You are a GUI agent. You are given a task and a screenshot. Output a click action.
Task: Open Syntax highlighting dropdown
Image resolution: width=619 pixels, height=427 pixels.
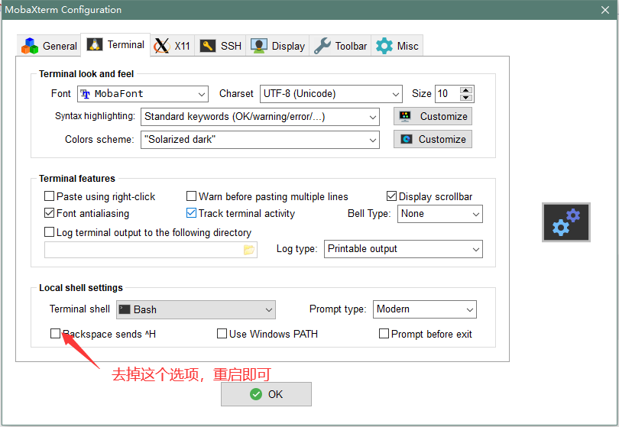[260, 117]
